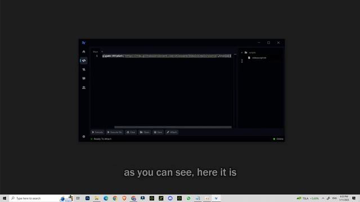Select the Main editor tab
The width and height of the screenshot is (360, 202).
click(95, 52)
